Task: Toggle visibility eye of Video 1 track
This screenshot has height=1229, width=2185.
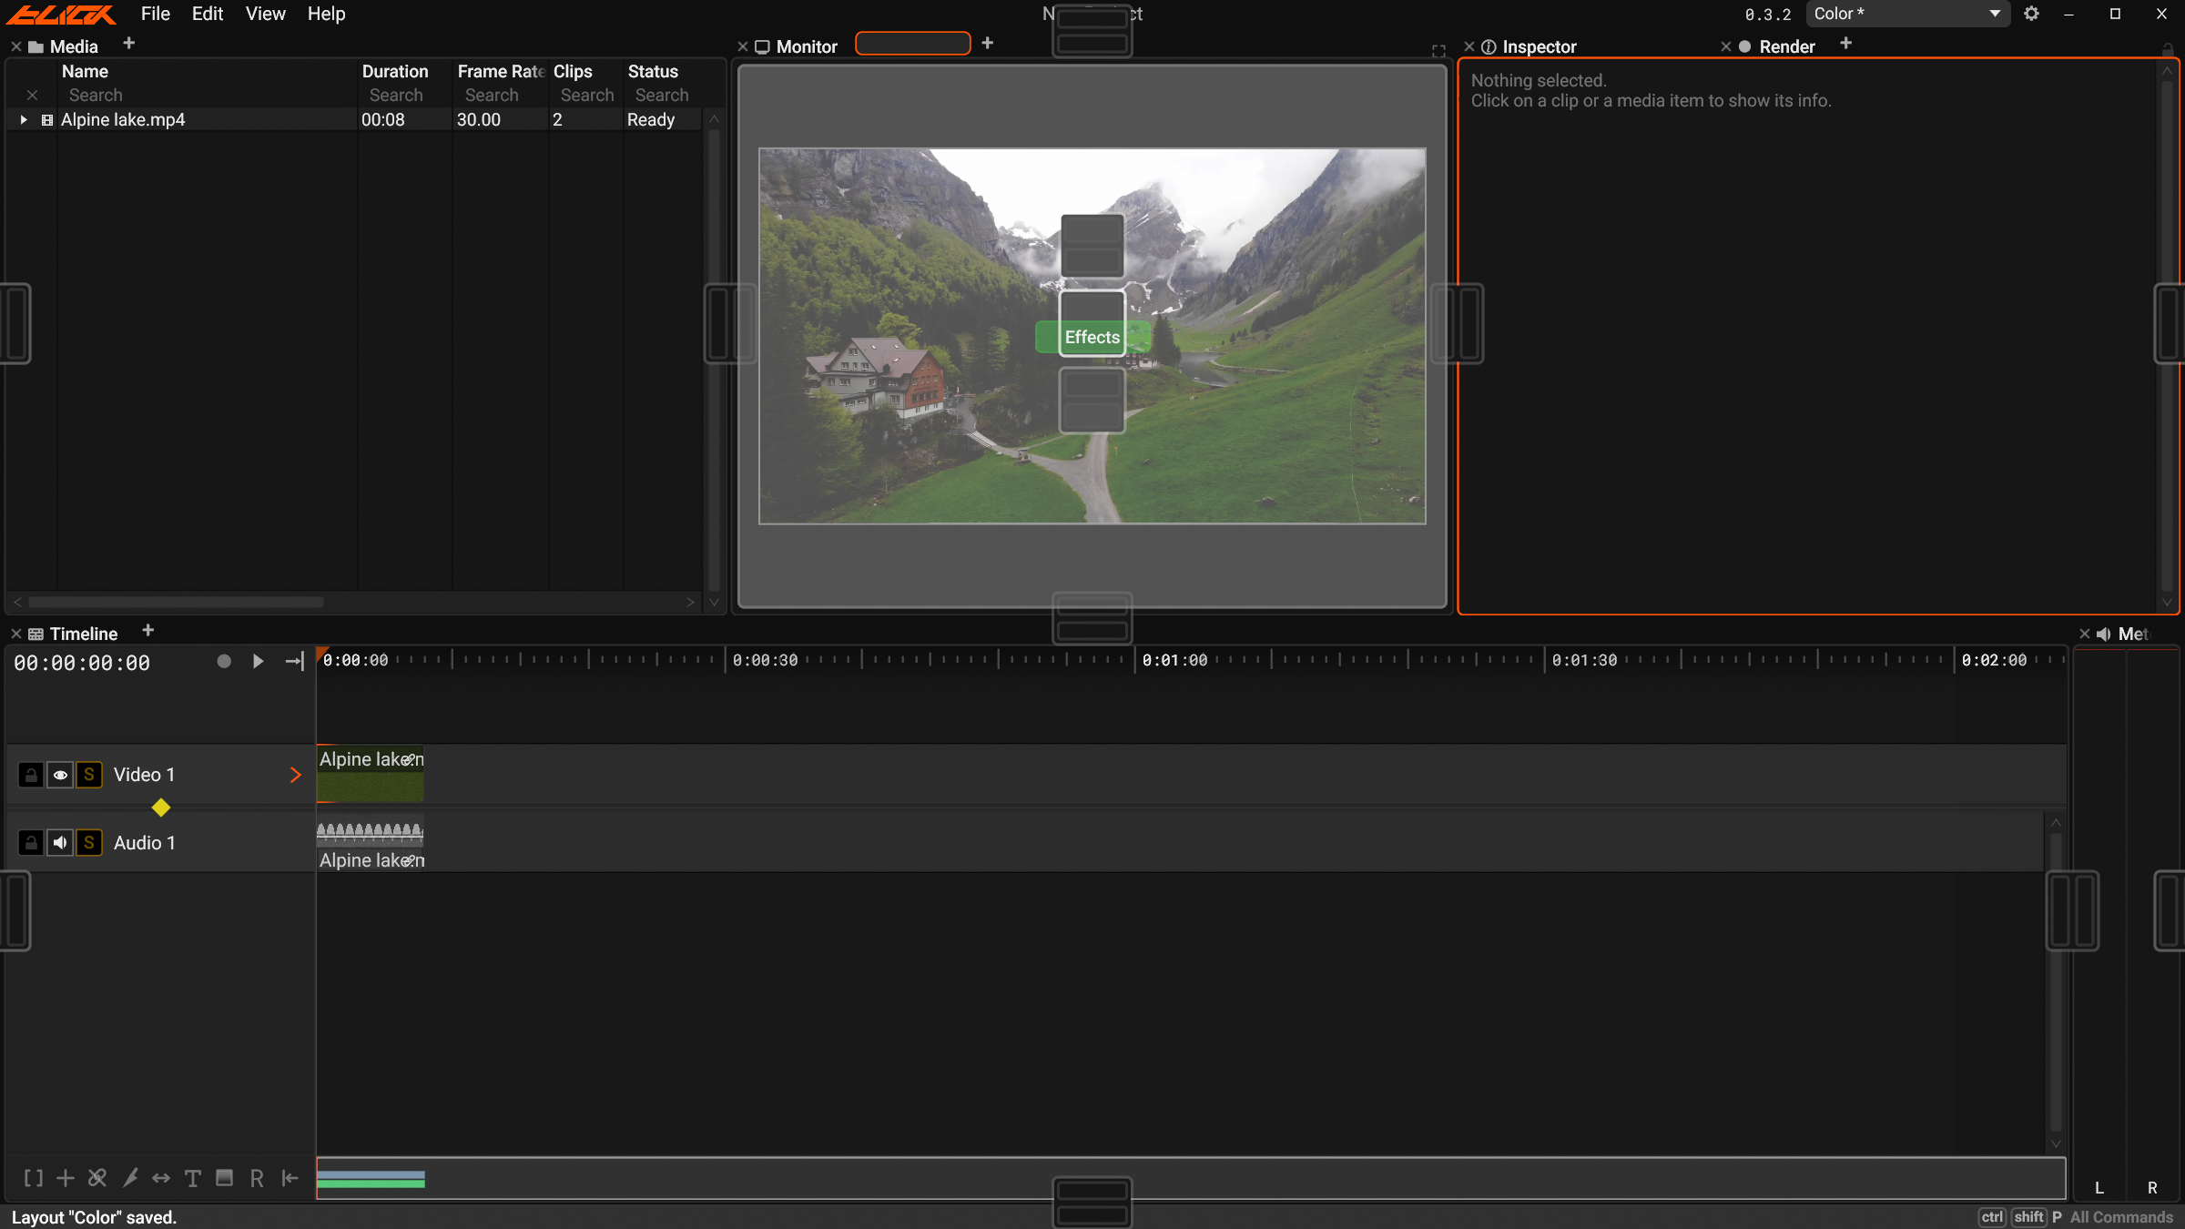Action: (x=60, y=775)
